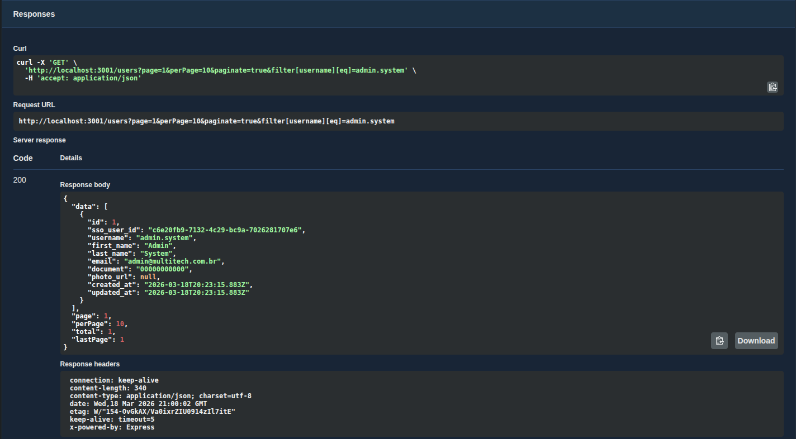Click the etag response header line
Screen dimensions: 796x439
pyautogui.click(x=153, y=412)
